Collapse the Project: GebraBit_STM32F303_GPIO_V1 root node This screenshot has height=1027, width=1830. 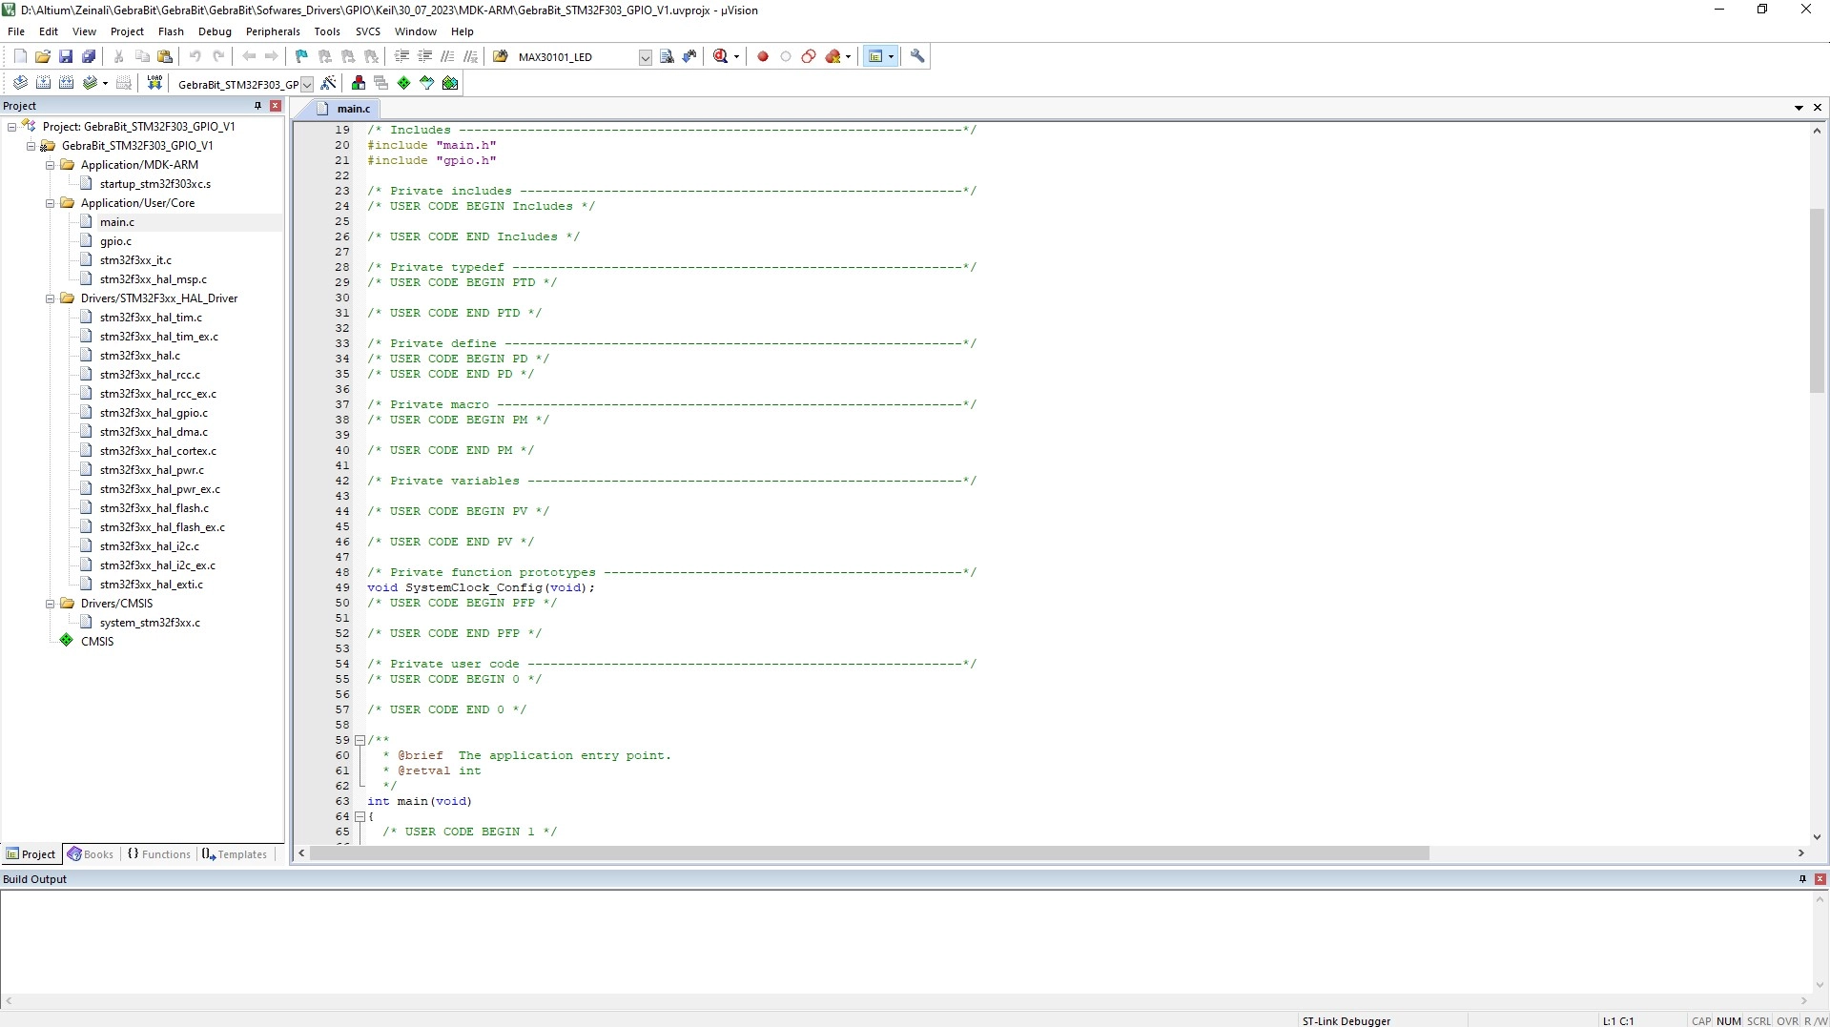pyautogui.click(x=12, y=127)
